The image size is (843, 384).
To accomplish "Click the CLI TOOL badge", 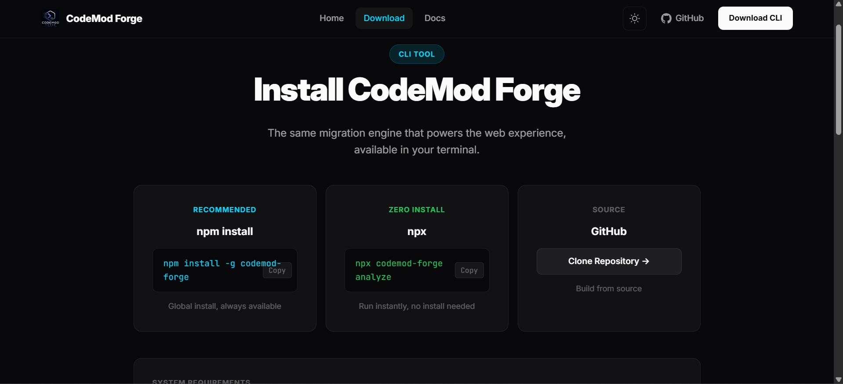I will [x=417, y=54].
